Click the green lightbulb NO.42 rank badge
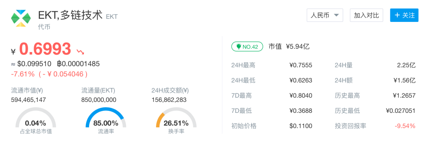Viewport: 425px width, 143px height. point(247,47)
